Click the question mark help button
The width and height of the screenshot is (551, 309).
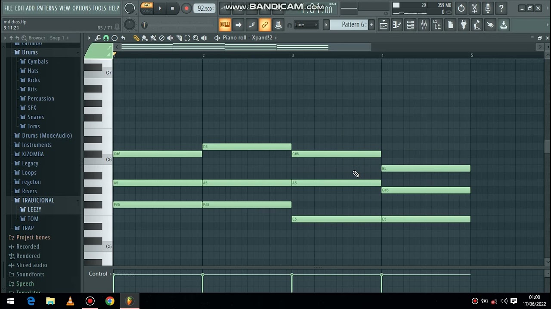(501, 8)
